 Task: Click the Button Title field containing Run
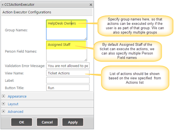tap(68, 88)
